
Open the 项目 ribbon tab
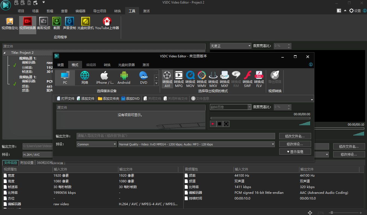[21, 11]
